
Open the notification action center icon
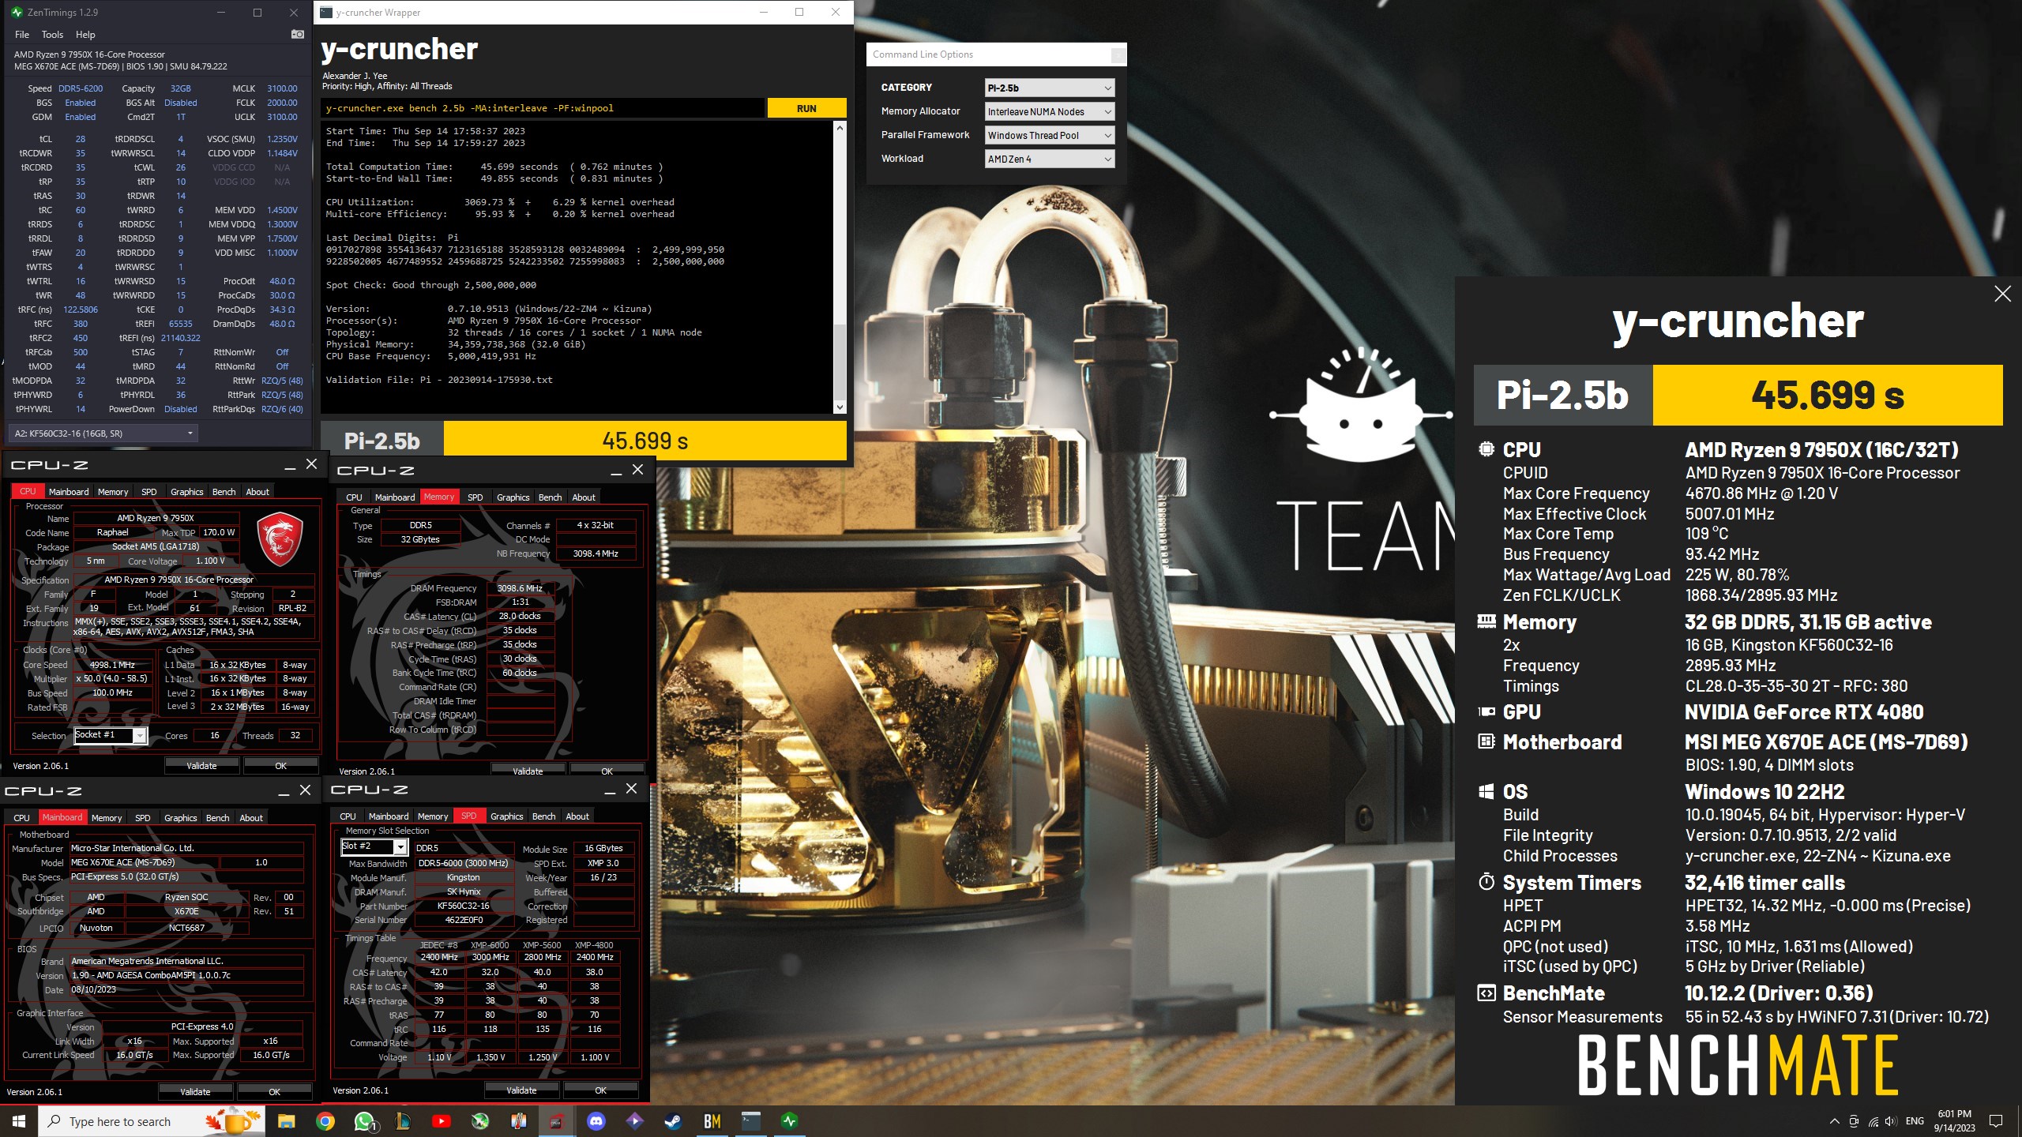(1996, 1121)
